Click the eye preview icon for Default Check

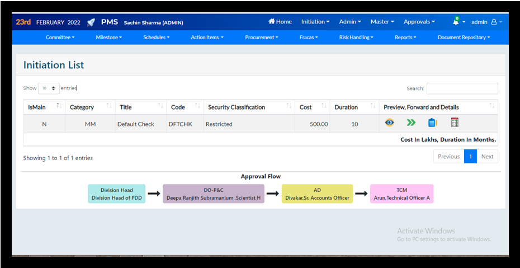(x=390, y=123)
